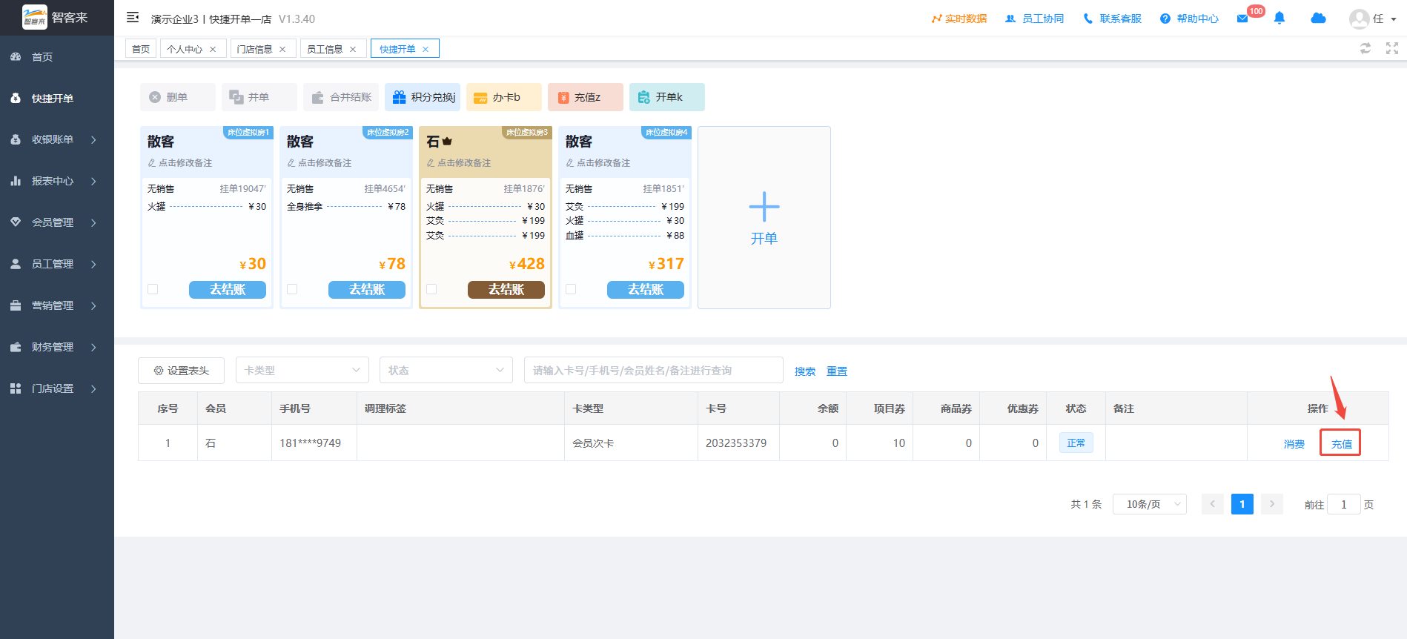The height and width of the screenshot is (639, 1407).
Task: Click the 删单 delete order button
Action: click(x=177, y=97)
